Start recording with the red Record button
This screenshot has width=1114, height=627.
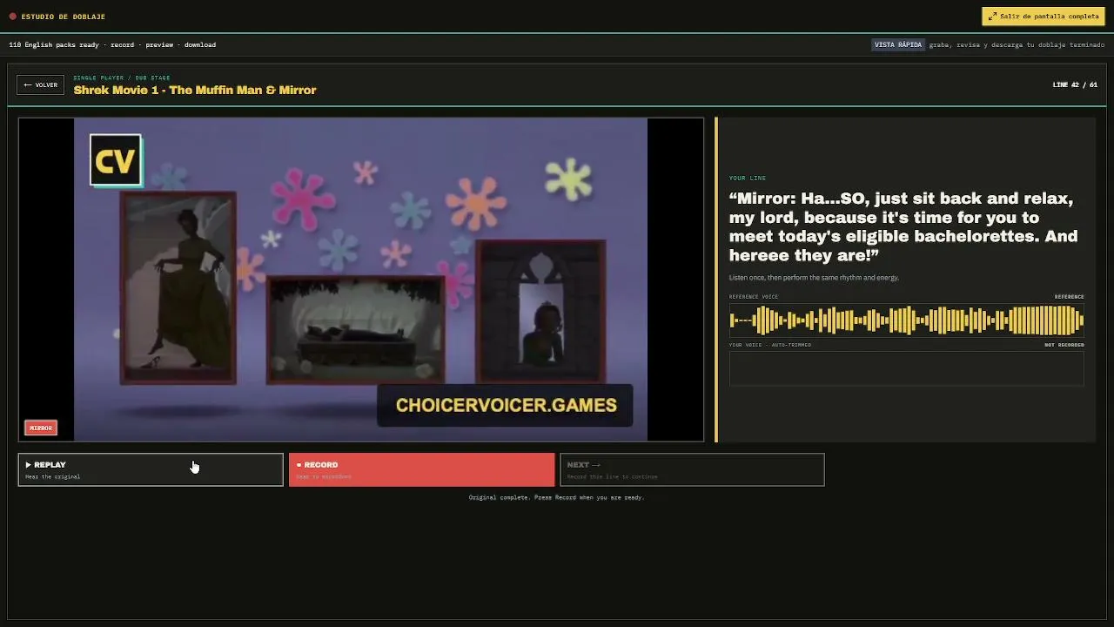click(421, 469)
